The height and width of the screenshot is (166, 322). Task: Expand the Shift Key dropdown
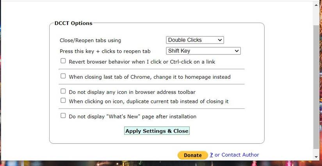tap(203, 51)
